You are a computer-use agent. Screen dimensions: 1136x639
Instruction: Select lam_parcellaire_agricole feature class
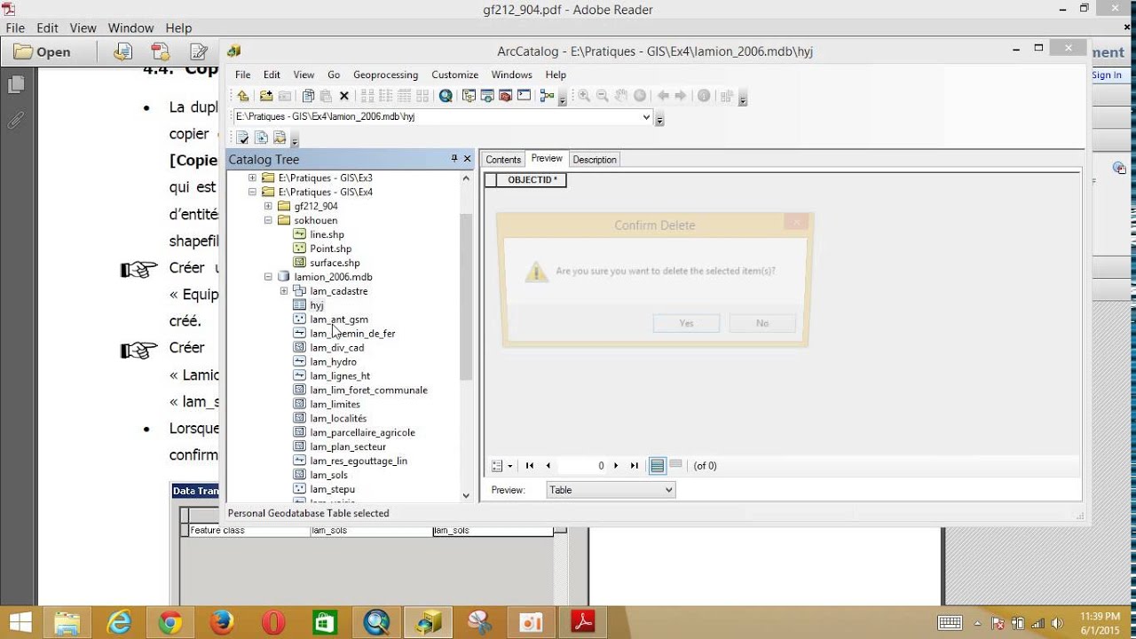(x=362, y=433)
